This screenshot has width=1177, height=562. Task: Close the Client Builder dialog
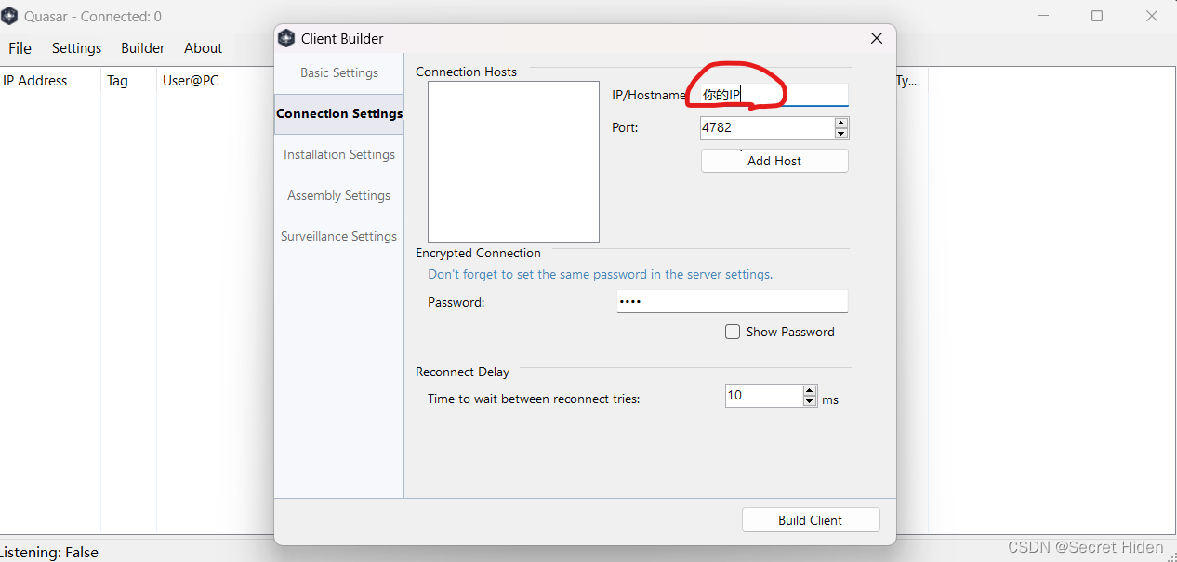point(876,38)
